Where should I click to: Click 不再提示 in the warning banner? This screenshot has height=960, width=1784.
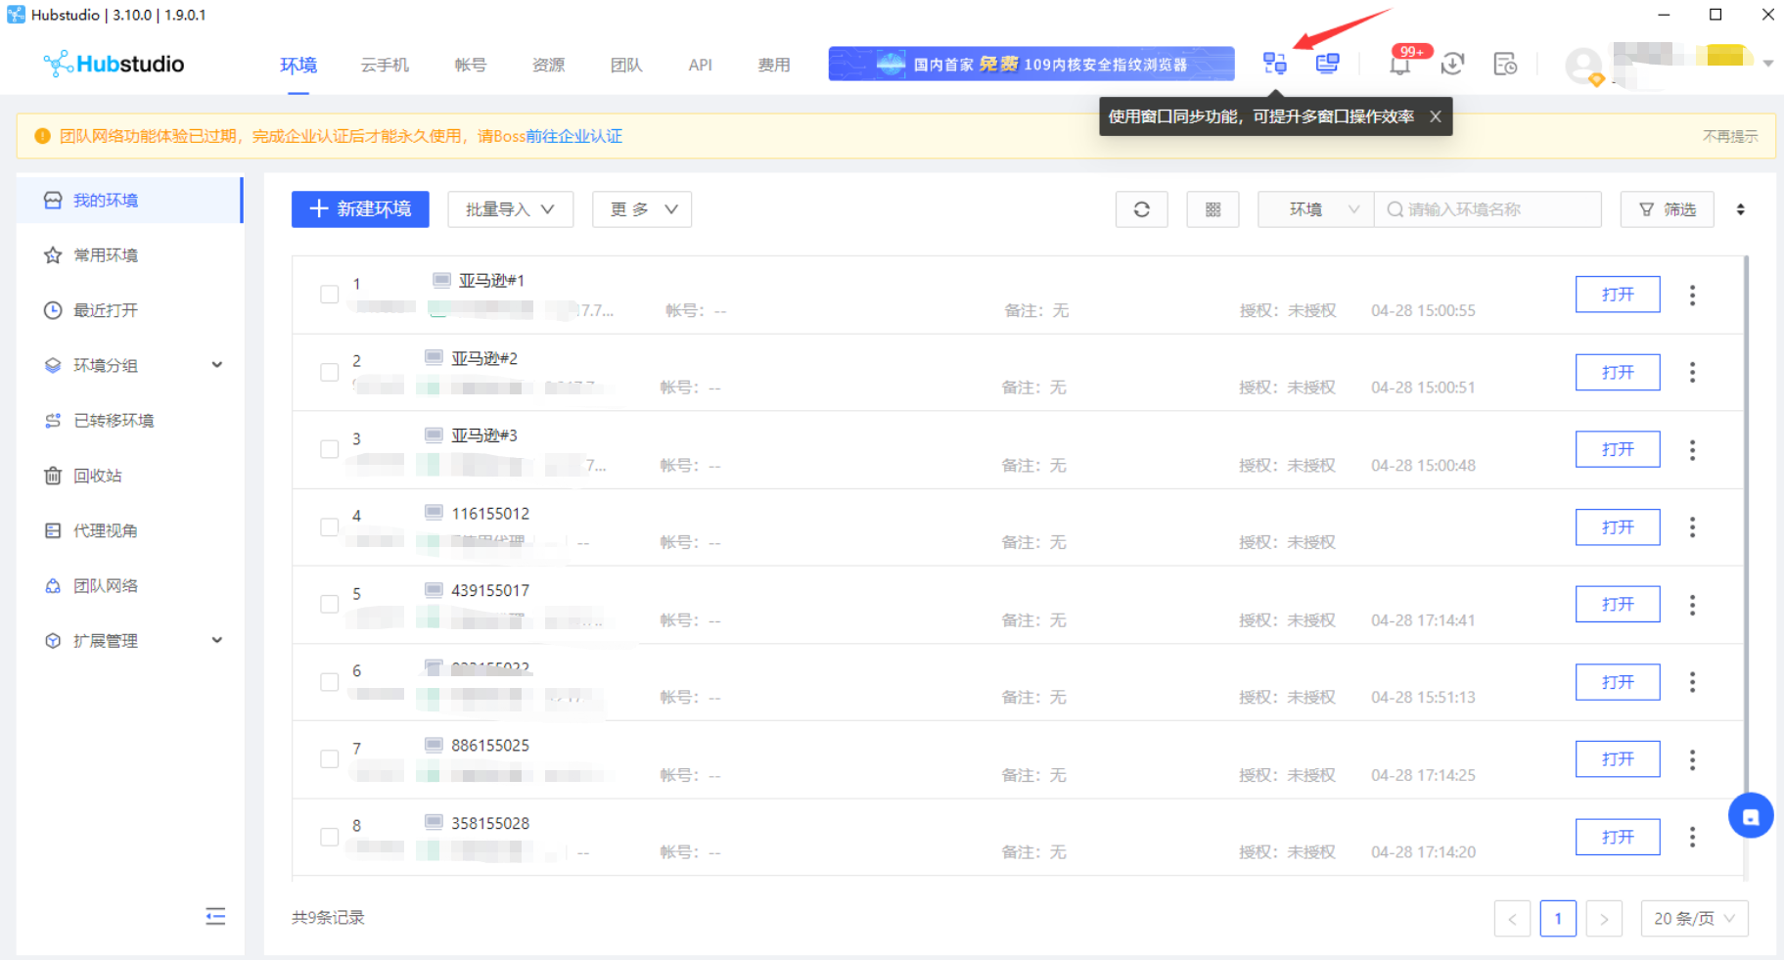pos(1730,136)
